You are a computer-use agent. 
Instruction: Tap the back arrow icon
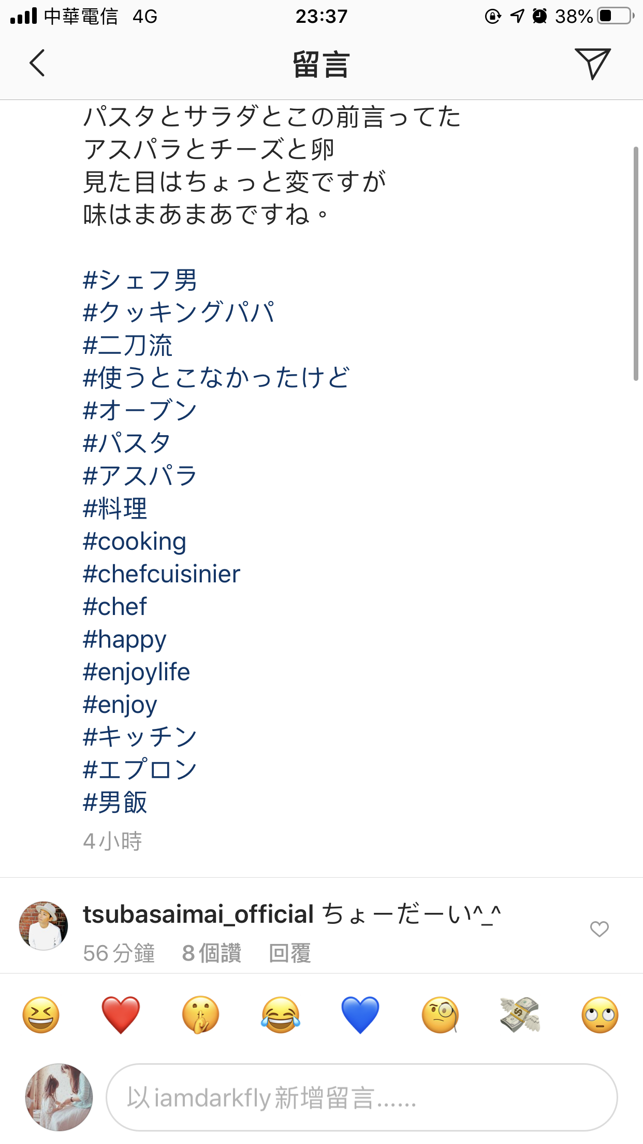coord(37,63)
